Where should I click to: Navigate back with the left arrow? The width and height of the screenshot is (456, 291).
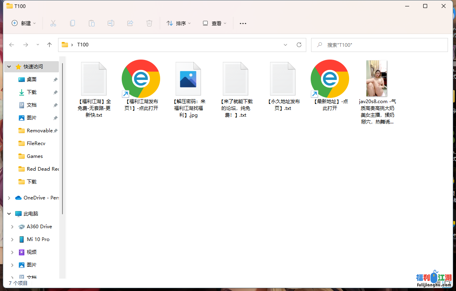(12, 45)
